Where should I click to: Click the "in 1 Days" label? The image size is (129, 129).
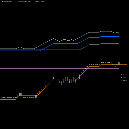pyautogui.click(x=124, y=81)
